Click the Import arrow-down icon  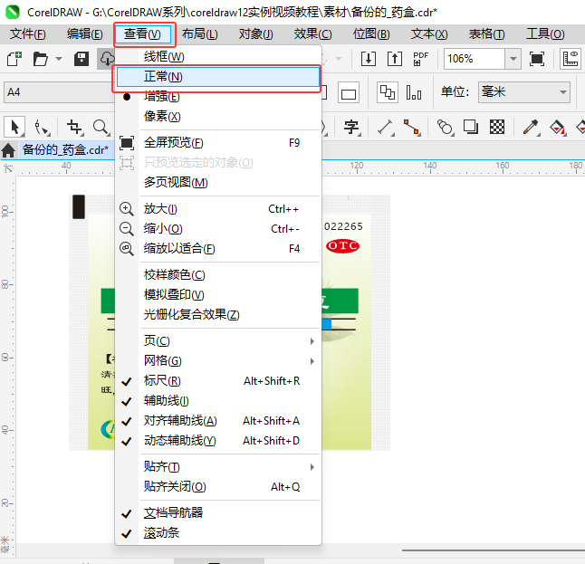[x=369, y=59]
